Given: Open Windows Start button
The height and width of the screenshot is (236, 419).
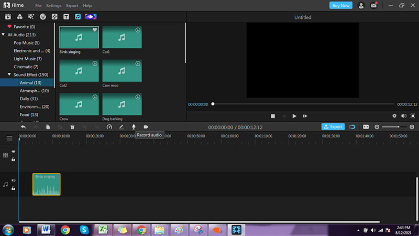Looking at the screenshot, I should point(8,230).
